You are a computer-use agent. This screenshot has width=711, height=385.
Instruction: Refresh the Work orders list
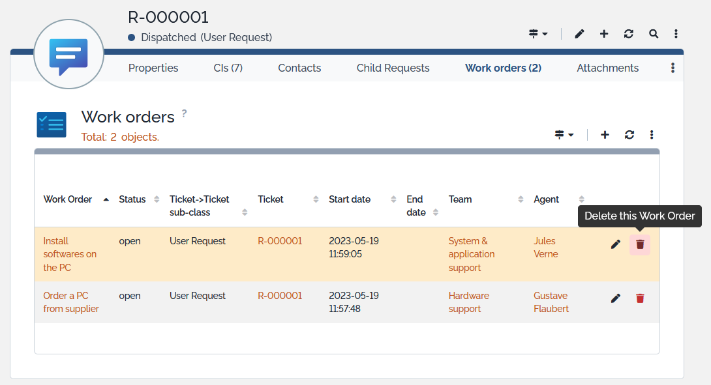(629, 135)
